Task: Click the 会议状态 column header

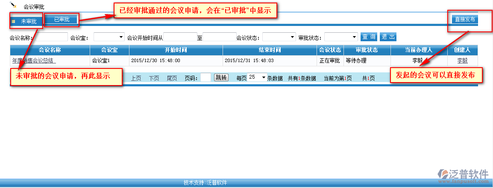Action: [x=330, y=50]
